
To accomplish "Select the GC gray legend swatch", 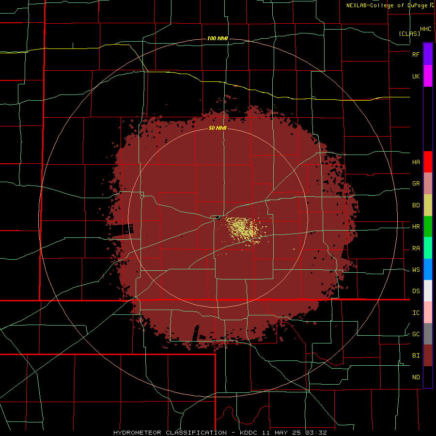I will [x=428, y=334].
